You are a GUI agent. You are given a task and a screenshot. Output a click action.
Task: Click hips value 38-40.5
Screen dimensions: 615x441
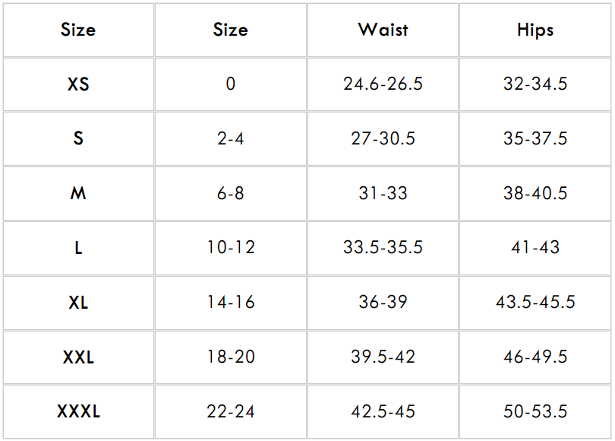535,193
